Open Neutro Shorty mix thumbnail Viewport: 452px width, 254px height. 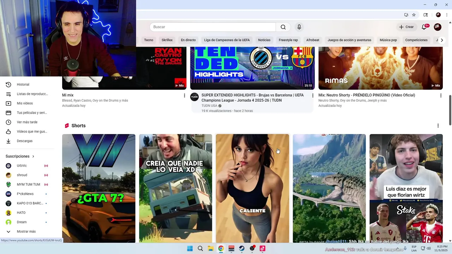(x=381, y=68)
